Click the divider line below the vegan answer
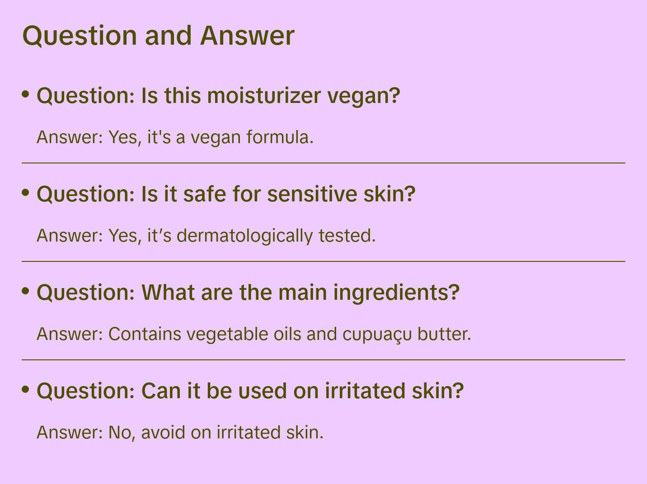The width and height of the screenshot is (647, 484). click(323, 163)
